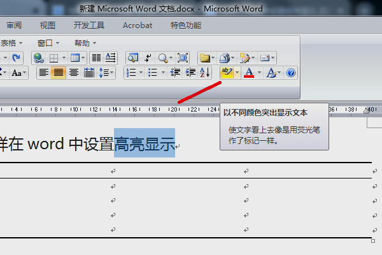The width and height of the screenshot is (382, 255).
Task: Click the table resize handle square
Action: [x=373, y=241]
